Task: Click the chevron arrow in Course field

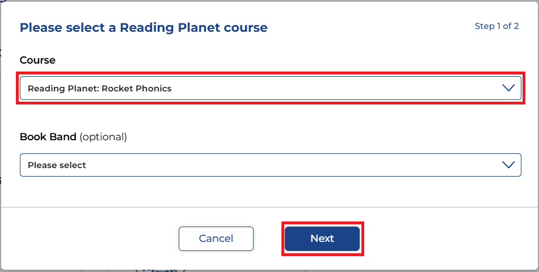Action: pyautogui.click(x=508, y=88)
